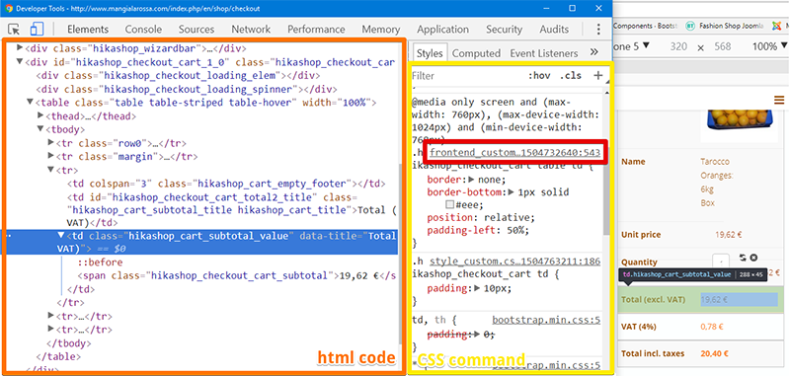The height and width of the screenshot is (376, 790).
Task: Click the padding-left: 50% declaration
Action: [x=478, y=231]
